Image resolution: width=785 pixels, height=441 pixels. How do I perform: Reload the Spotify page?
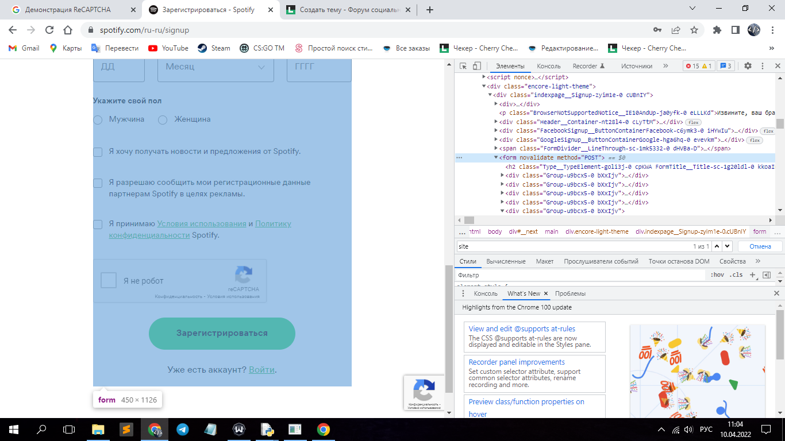[x=49, y=30]
